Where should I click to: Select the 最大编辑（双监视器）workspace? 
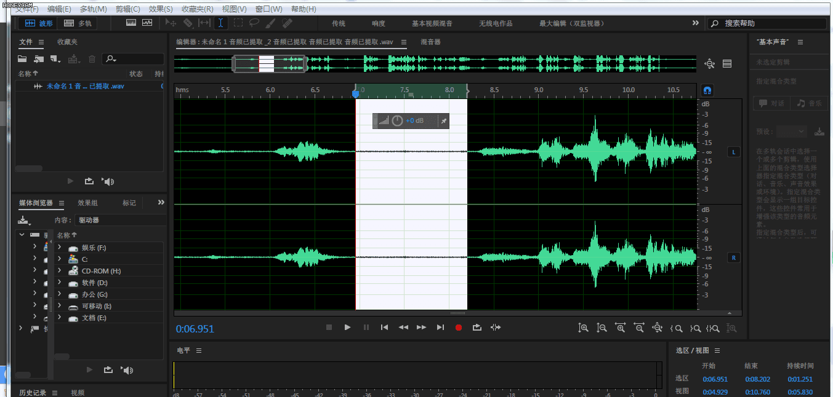click(571, 23)
